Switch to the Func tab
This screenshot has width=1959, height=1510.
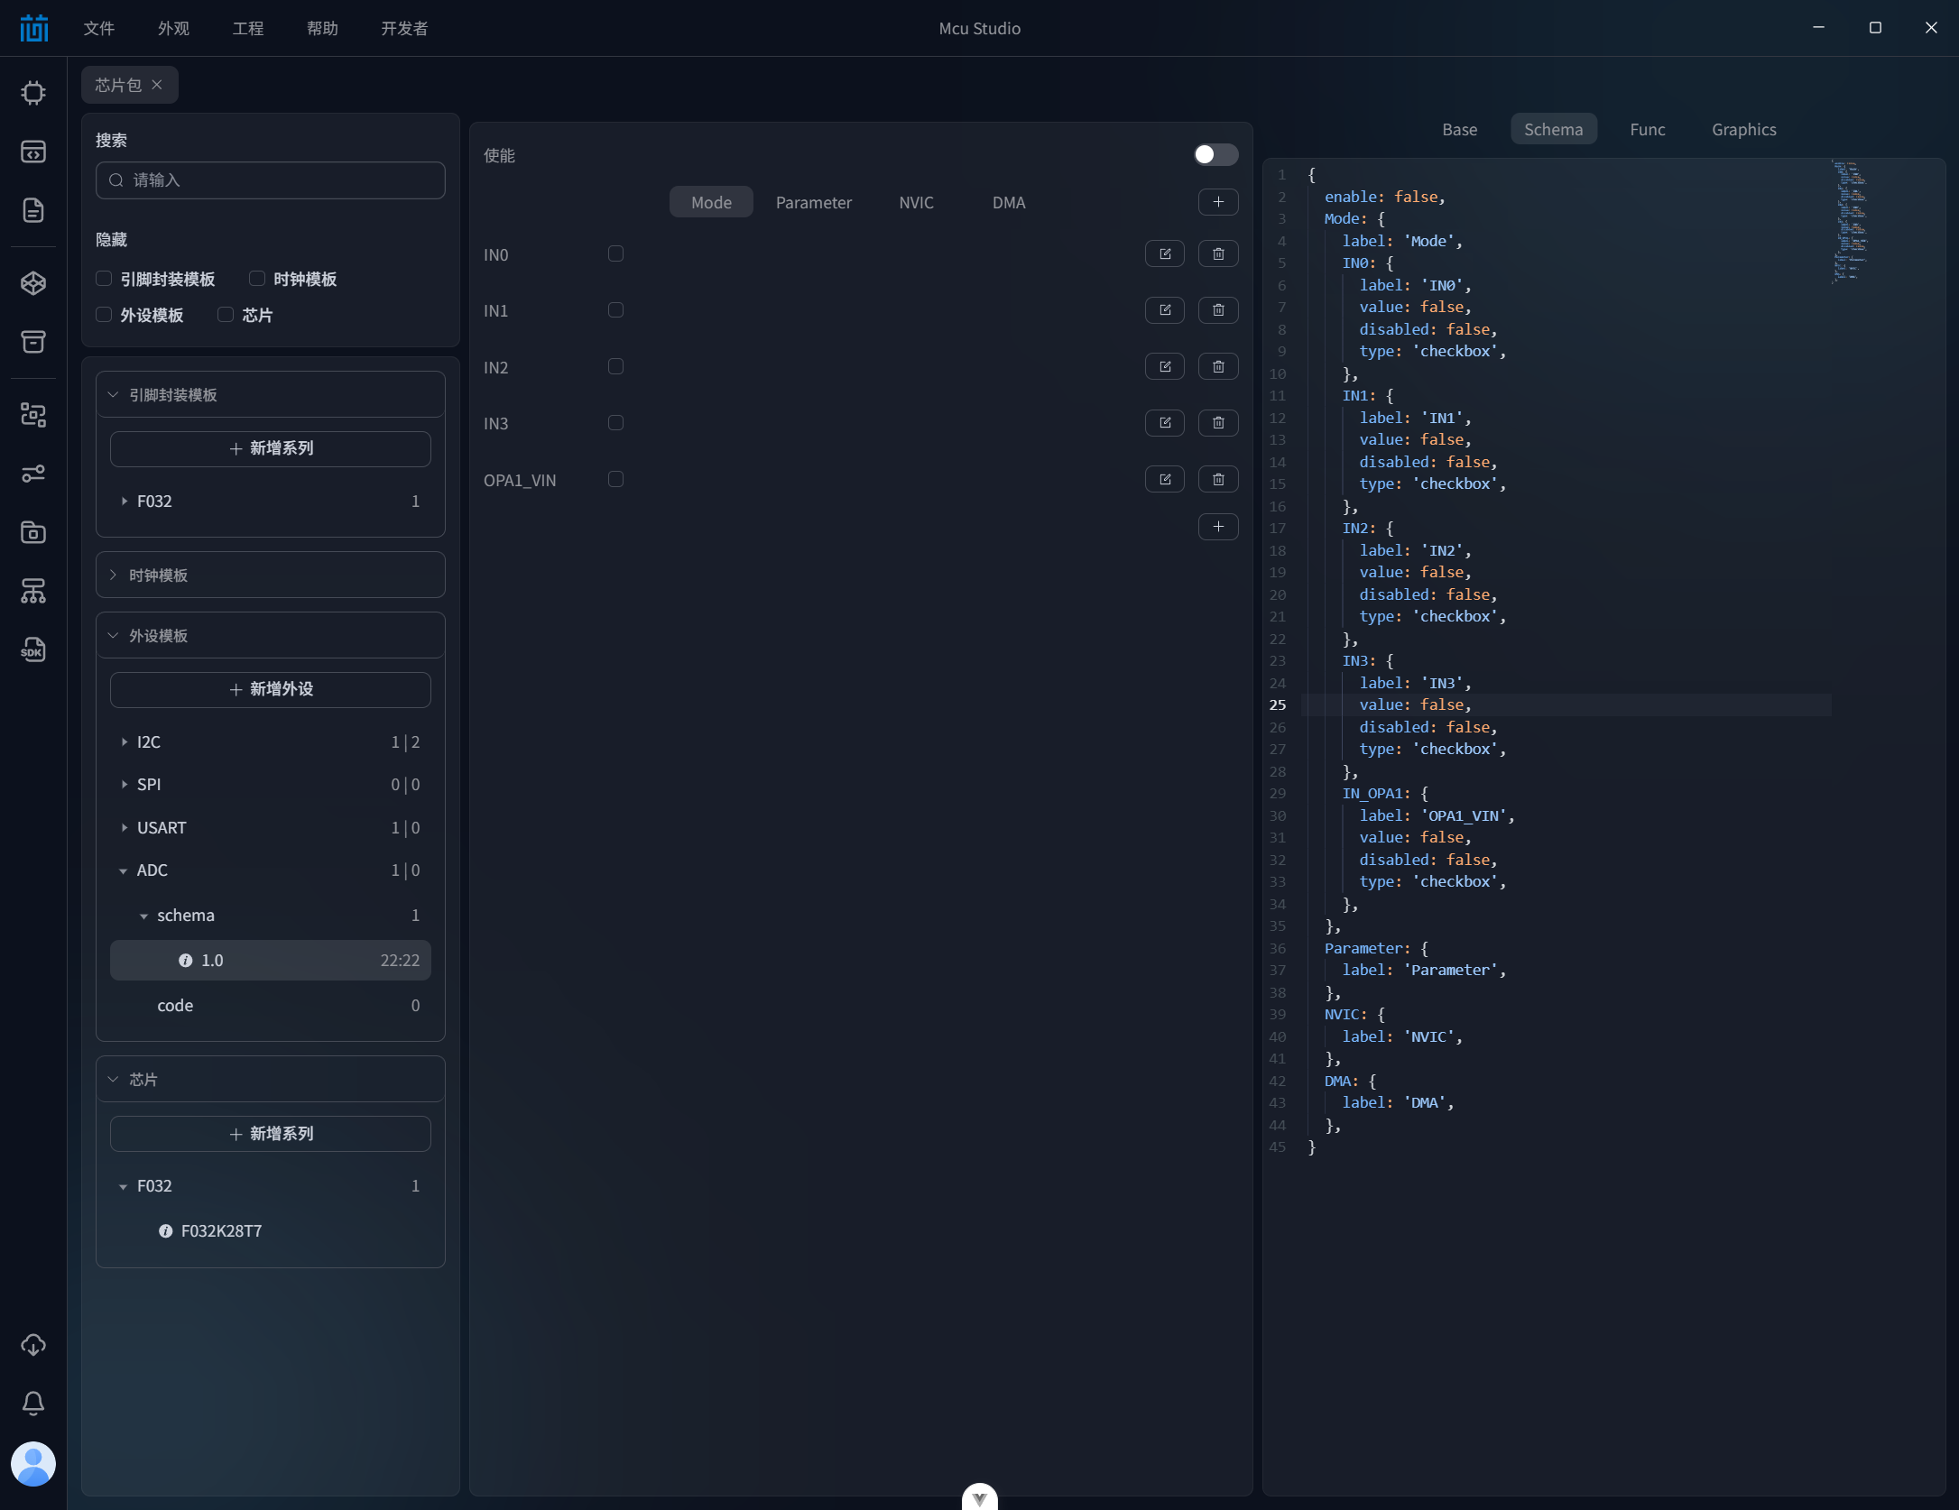click(1647, 130)
